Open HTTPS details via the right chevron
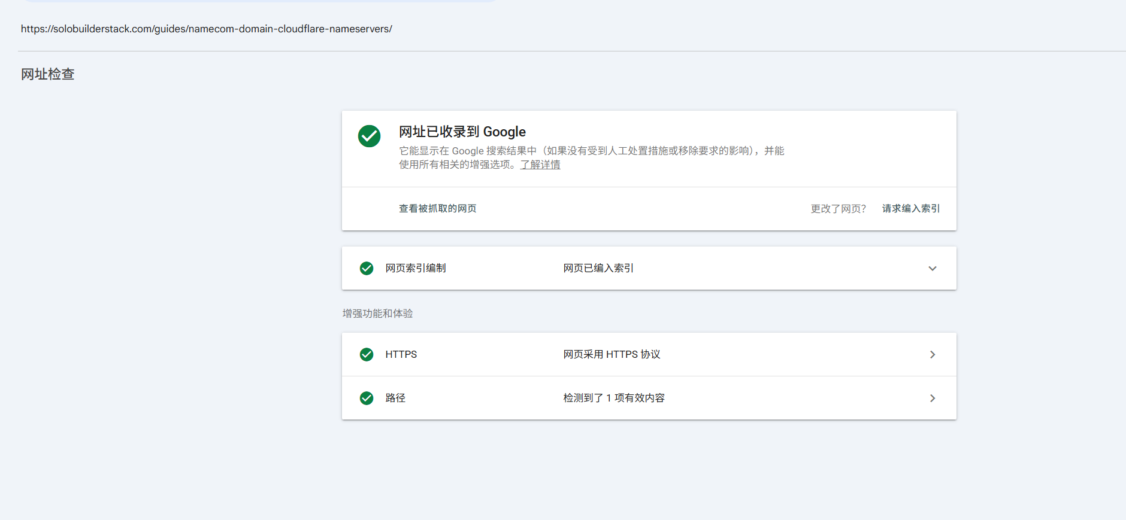The width and height of the screenshot is (1126, 520). pos(933,354)
